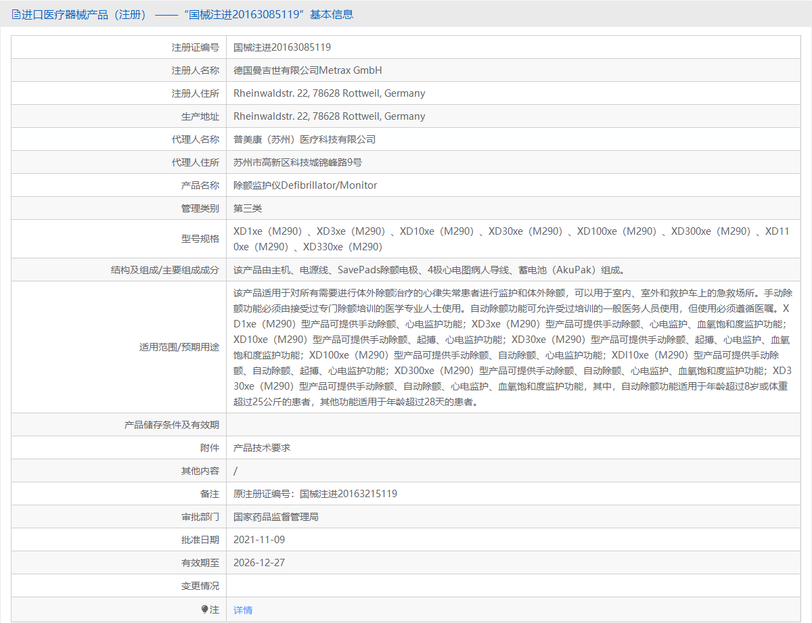Click the 注册人名称 row label
The height and width of the screenshot is (623, 812).
[x=196, y=70]
